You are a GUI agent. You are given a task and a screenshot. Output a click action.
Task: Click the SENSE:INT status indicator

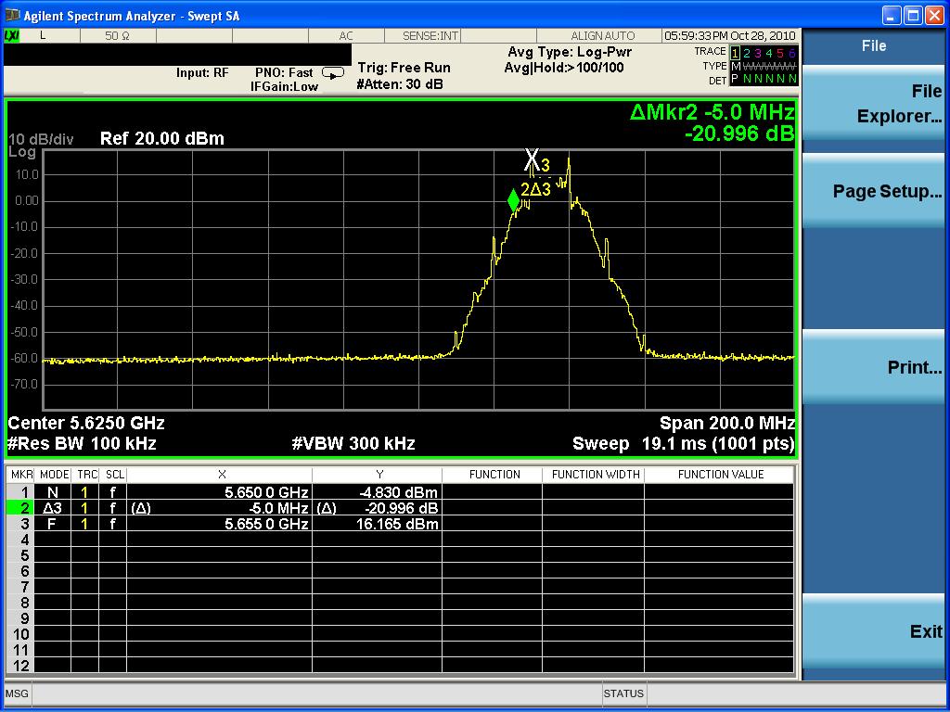430,36
